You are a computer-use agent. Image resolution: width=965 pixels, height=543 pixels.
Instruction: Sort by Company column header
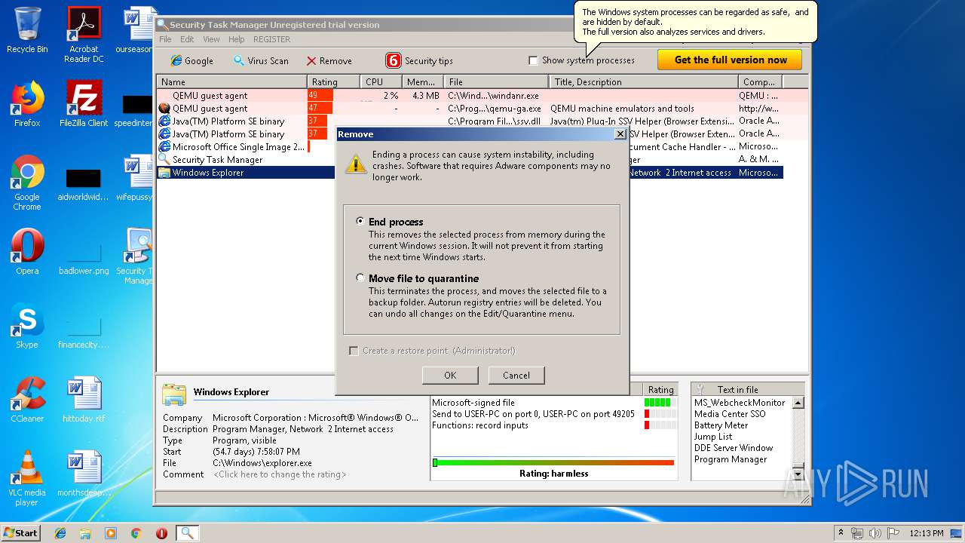[759, 81]
